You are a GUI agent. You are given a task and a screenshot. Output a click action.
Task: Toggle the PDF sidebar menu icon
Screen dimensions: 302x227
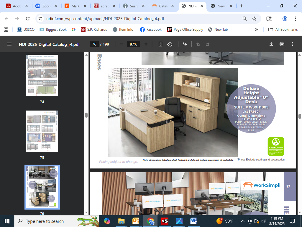click(9, 44)
